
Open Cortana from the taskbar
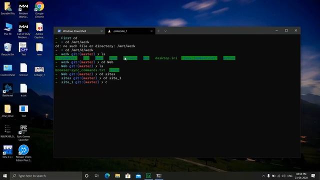[x=86, y=175]
